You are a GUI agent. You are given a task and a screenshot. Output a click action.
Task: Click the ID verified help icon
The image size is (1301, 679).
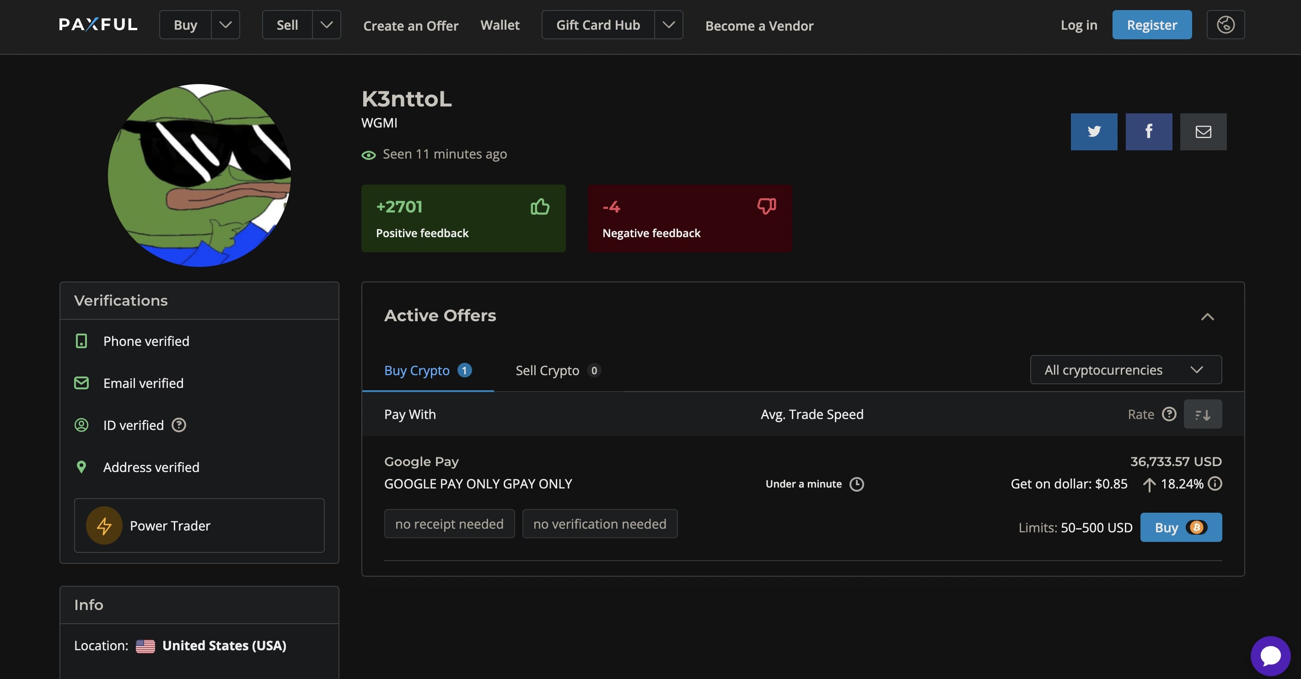(179, 425)
